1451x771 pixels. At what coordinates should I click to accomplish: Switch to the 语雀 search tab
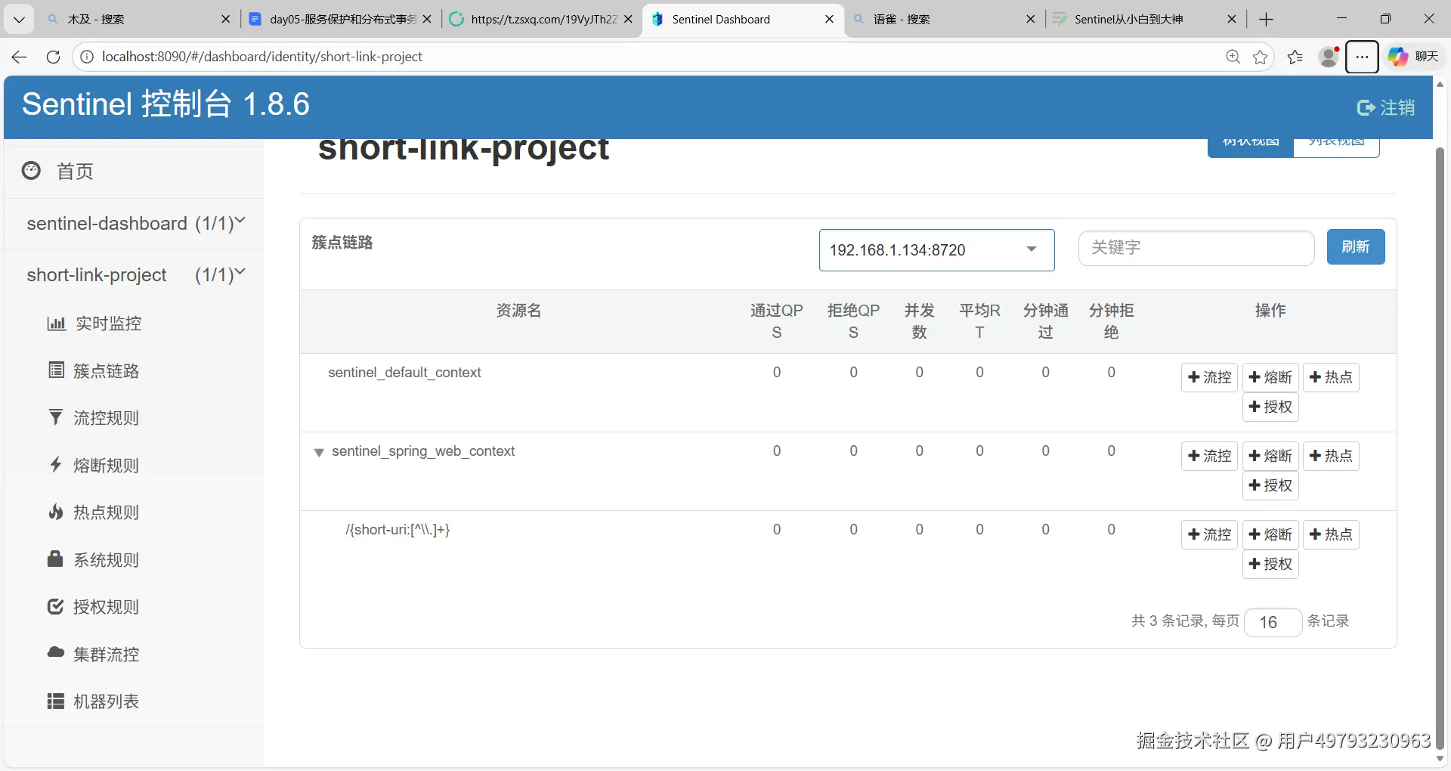pyautogui.click(x=945, y=20)
